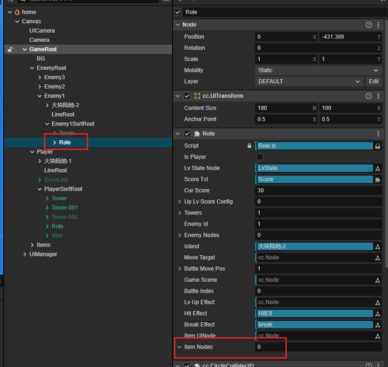Select the PlayerSortRoot node
This screenshot has width=388, height=367.
[x=63, y=189]
